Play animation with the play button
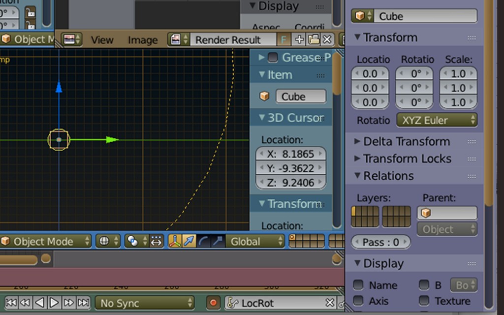Image resolution: width=504 pixels, height=315 pixels. click(x=54, y=303)
